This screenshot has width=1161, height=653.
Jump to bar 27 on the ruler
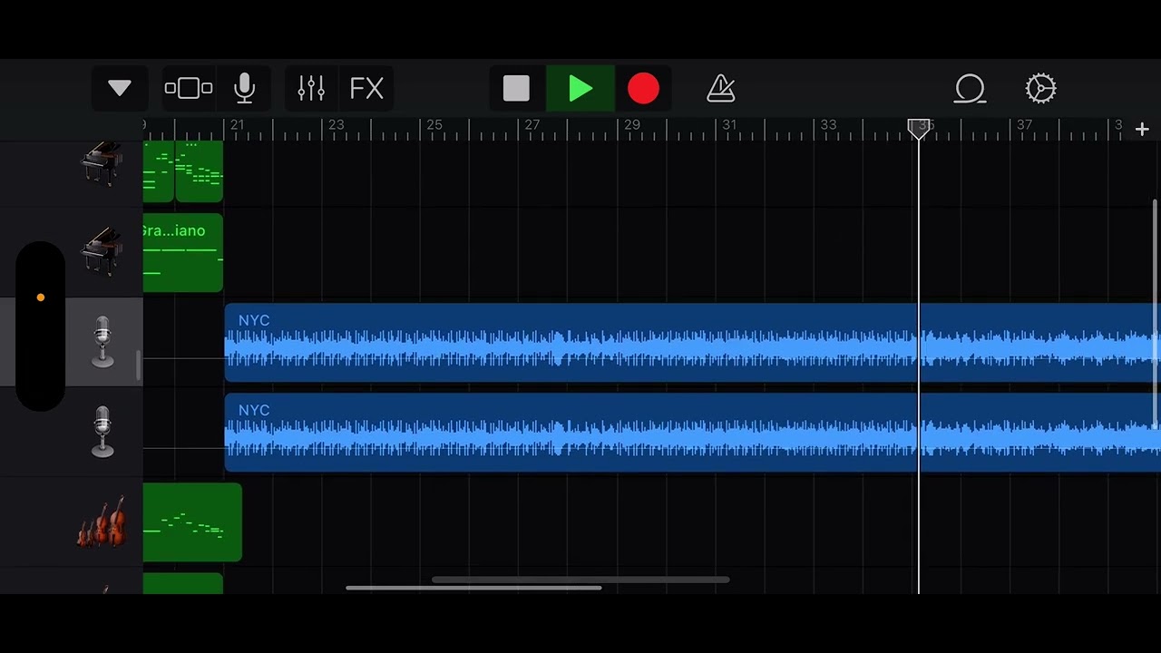click(x=532, y=125)
